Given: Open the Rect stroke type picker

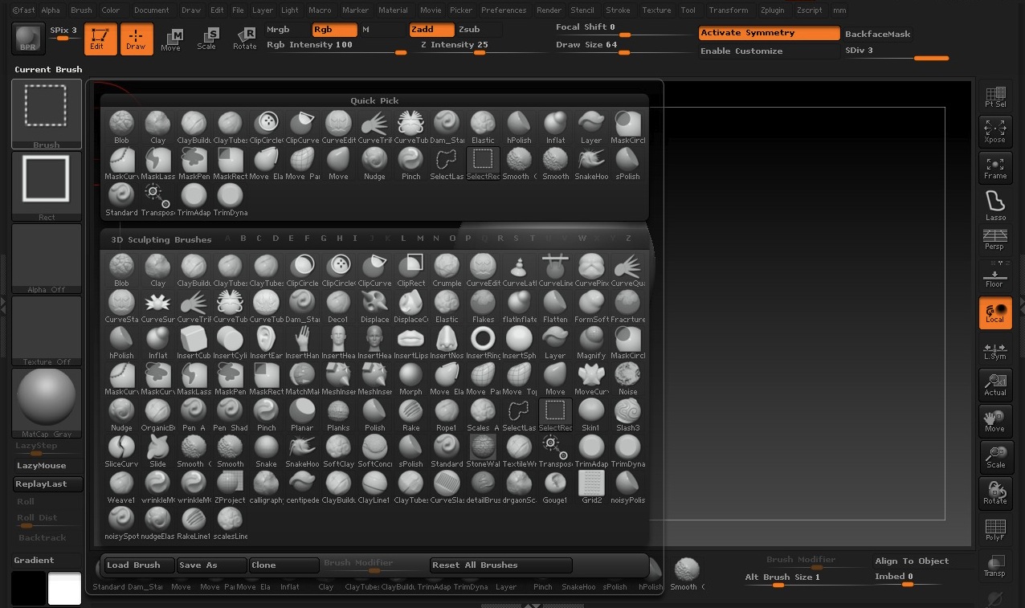Looking at the screenshot, I should point(47,186).
